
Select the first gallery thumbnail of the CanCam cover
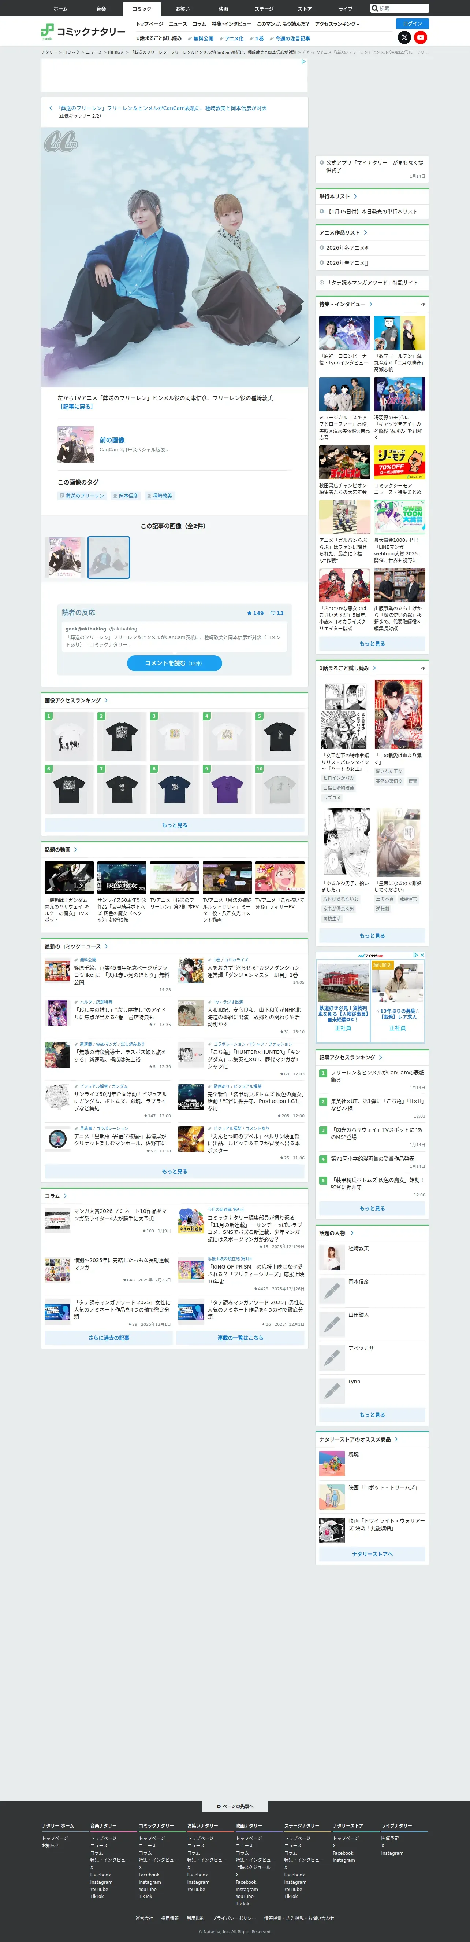pos(66,557)
